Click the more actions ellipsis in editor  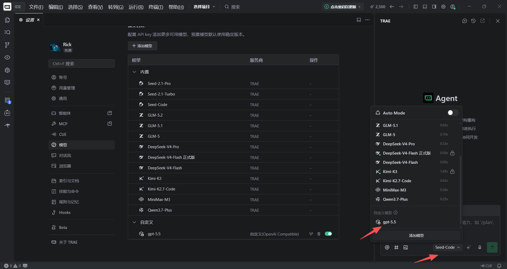coord(368,20)
